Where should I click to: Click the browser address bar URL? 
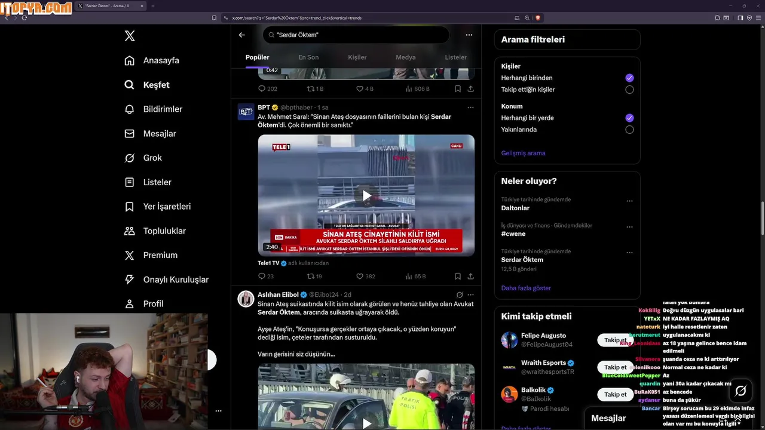pyautogui.click(x=296, y=18)
